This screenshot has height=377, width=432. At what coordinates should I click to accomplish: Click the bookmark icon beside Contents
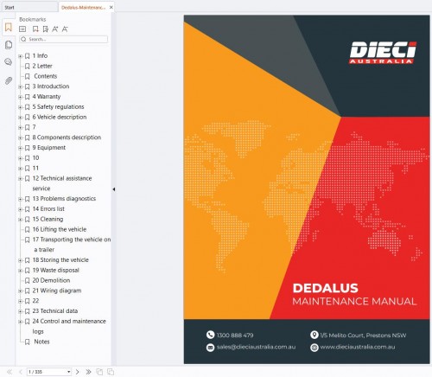[x=28, y=76]
